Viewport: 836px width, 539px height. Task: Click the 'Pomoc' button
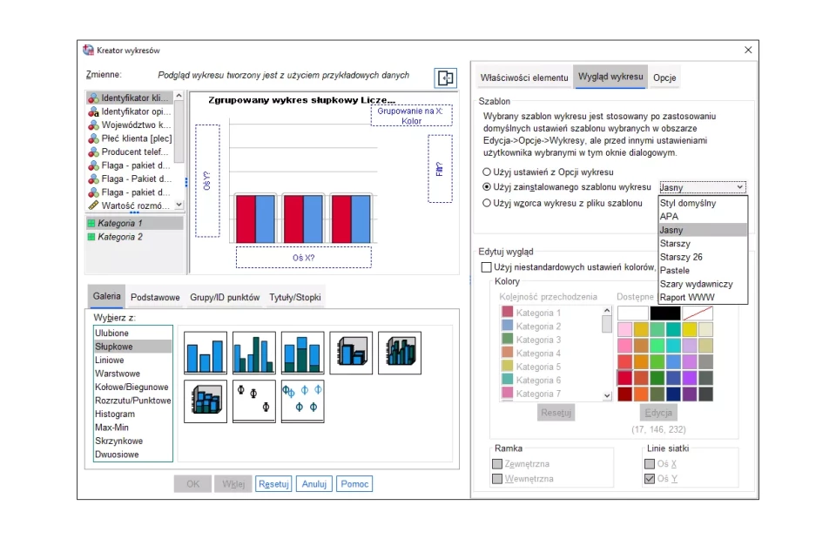point(354,484)
